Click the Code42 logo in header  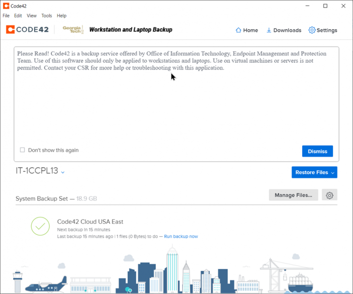(27, 29)
